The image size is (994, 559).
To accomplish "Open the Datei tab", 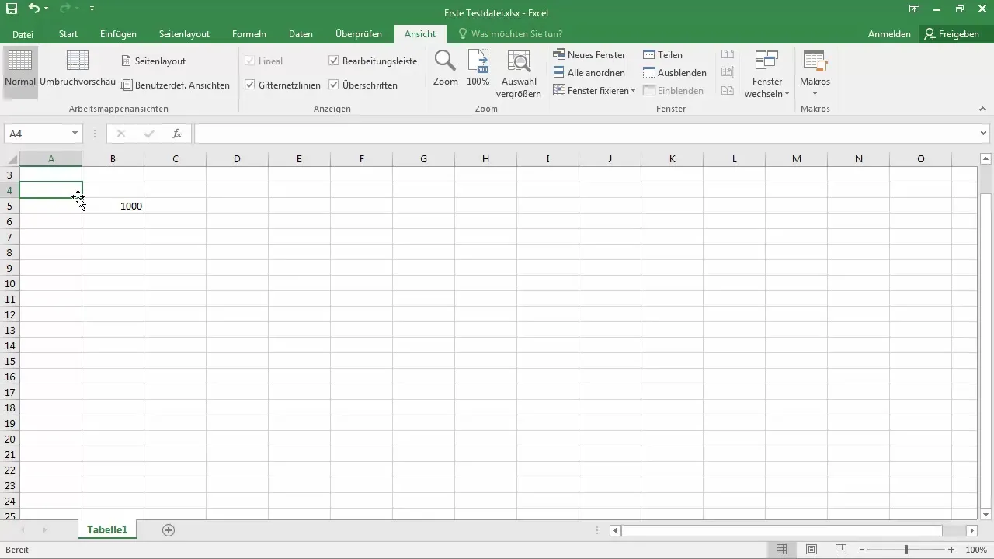I will [23, 34].
